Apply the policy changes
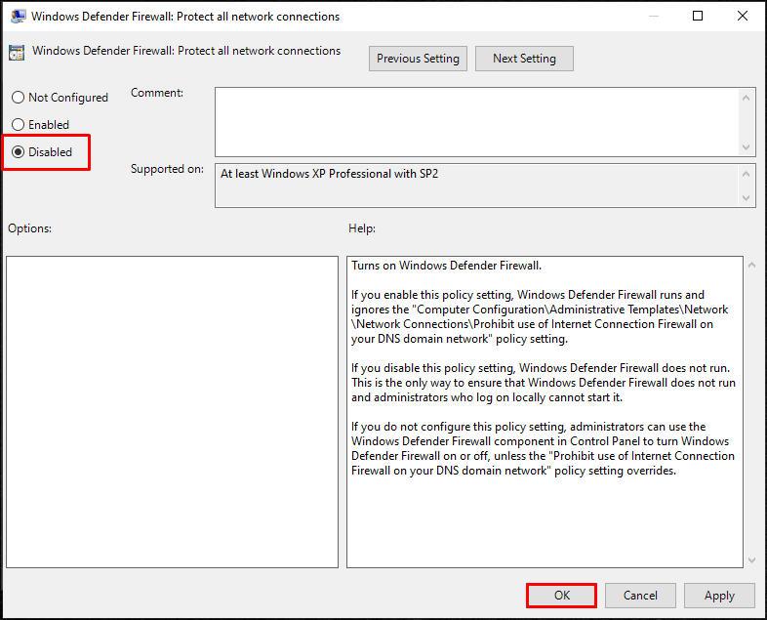The height and width of the screenshot is (620, 767). point(719,596)
